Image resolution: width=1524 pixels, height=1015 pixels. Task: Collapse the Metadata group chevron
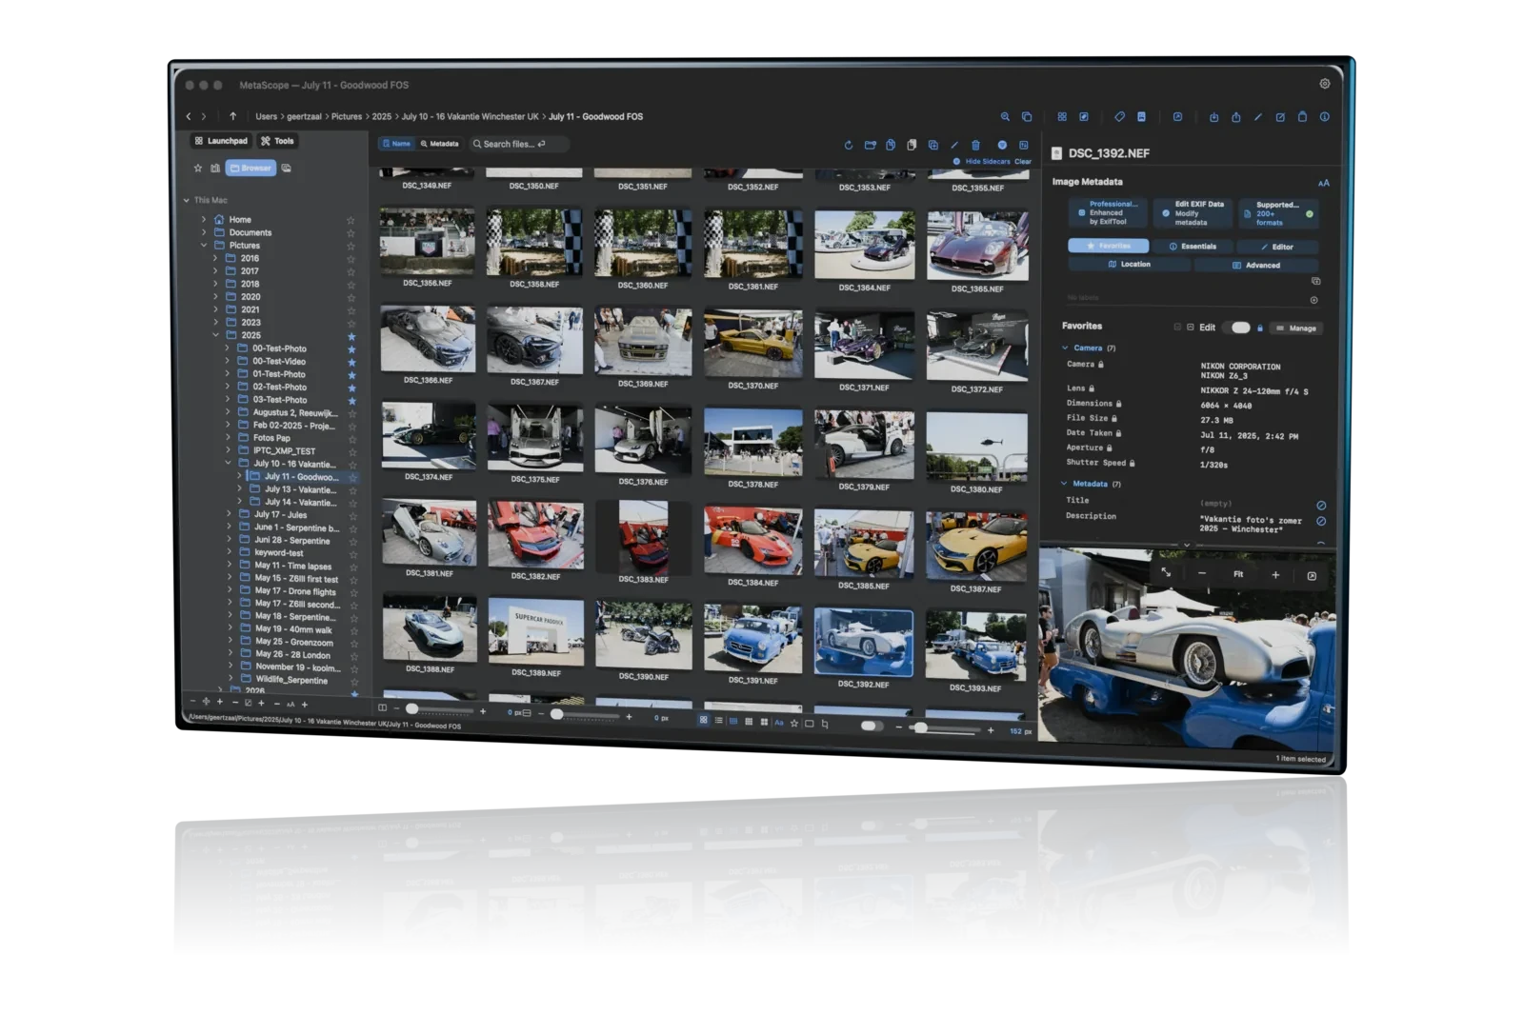click(1064, 484)
